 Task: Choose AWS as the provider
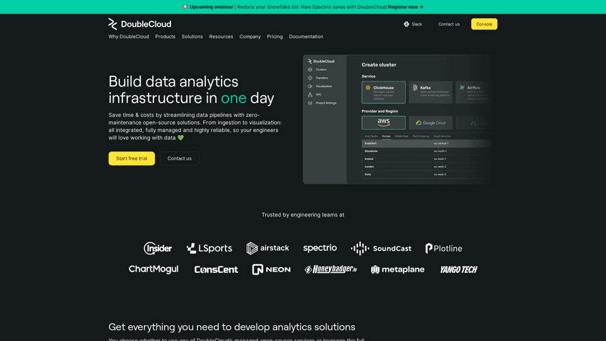click(383, 123)
